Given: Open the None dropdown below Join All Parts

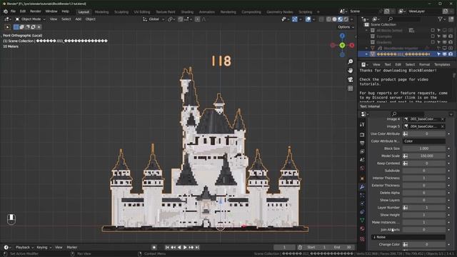Looking at the screenshot, I should click(x=408, y=237).
